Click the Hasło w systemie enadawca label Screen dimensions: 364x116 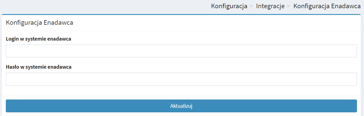pyautogui.click(x=39, y=67)
